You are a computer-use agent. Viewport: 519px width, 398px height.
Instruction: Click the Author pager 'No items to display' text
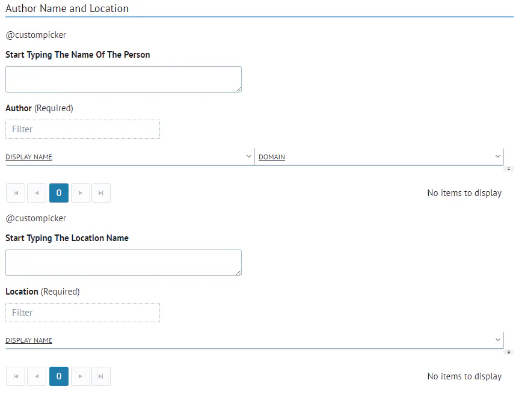tap(464, 193)
